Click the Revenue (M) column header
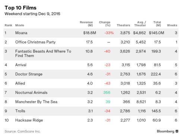 click(86, 24)
